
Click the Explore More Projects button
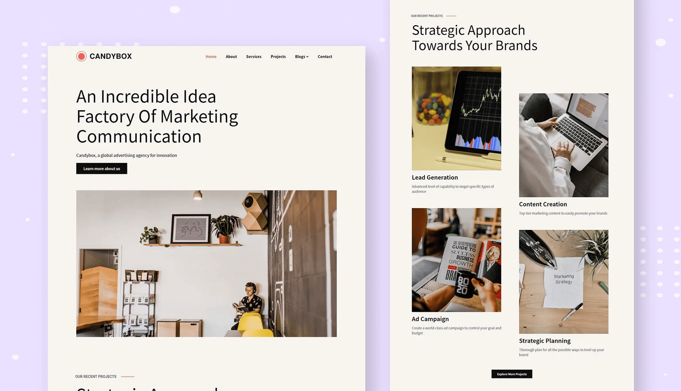click(x=512, y=374)
